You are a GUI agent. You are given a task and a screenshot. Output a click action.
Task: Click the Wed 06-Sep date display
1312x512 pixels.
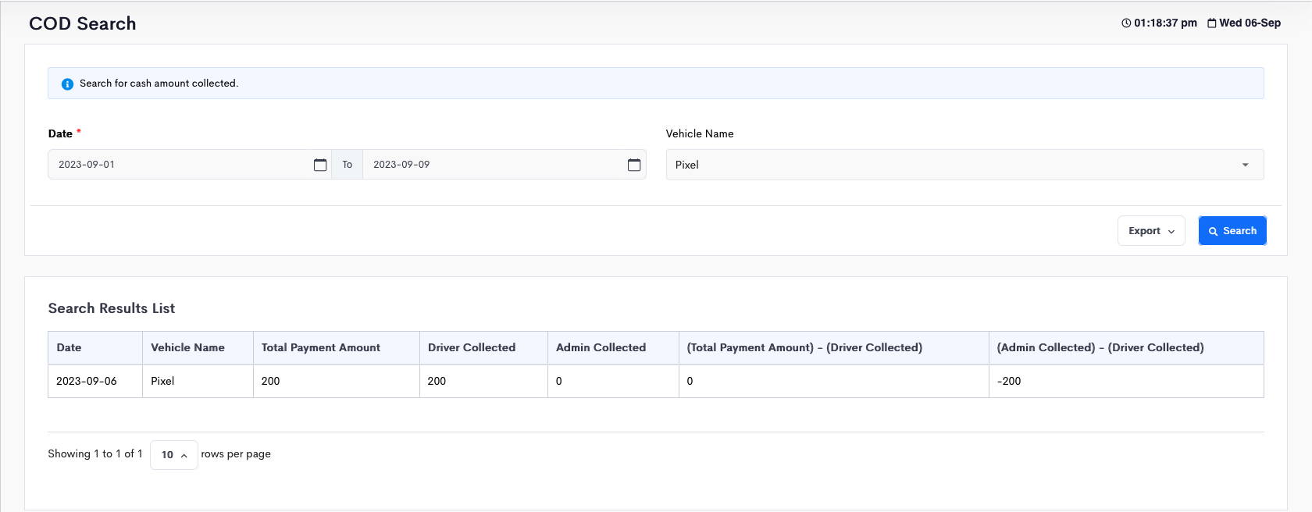[1250, 23]
